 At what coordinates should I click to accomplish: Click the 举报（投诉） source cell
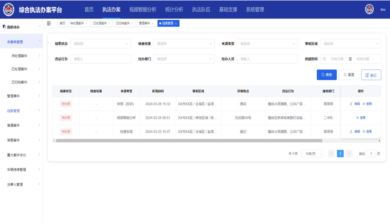point(126,104)
